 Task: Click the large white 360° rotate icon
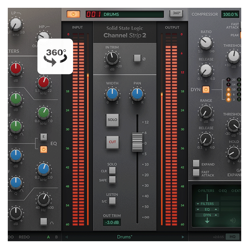(55, 56)
